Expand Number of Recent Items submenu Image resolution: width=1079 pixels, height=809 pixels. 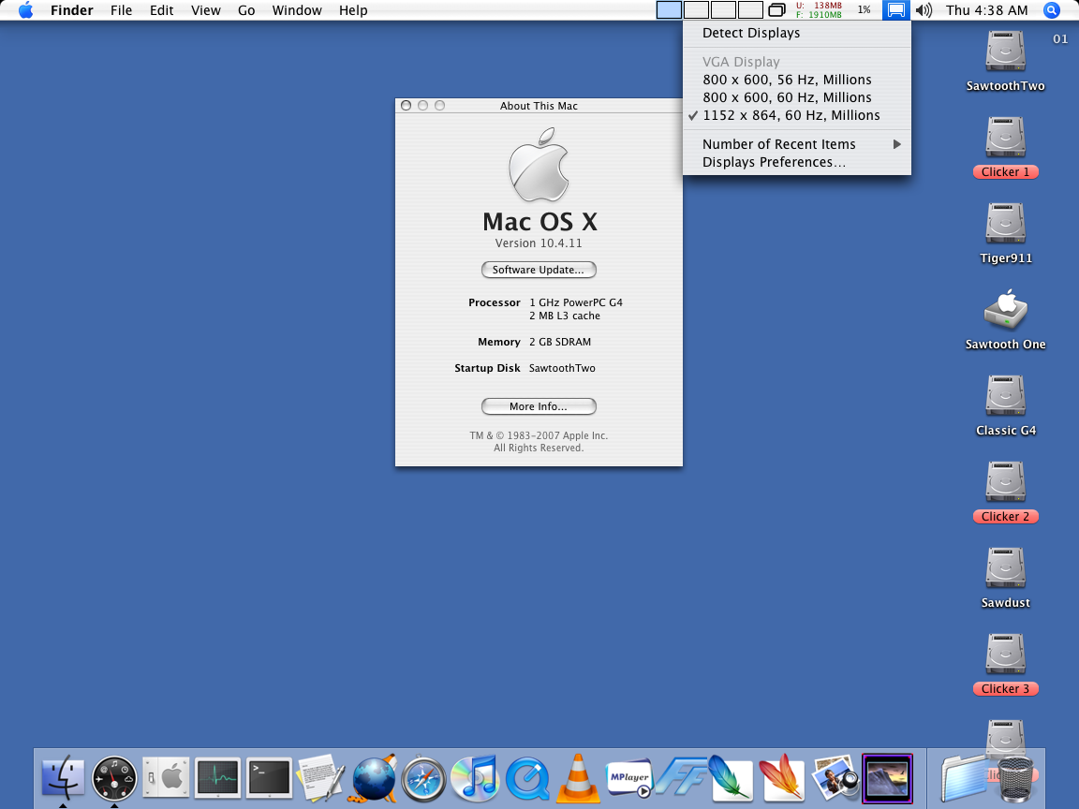[x=797, y=144]
